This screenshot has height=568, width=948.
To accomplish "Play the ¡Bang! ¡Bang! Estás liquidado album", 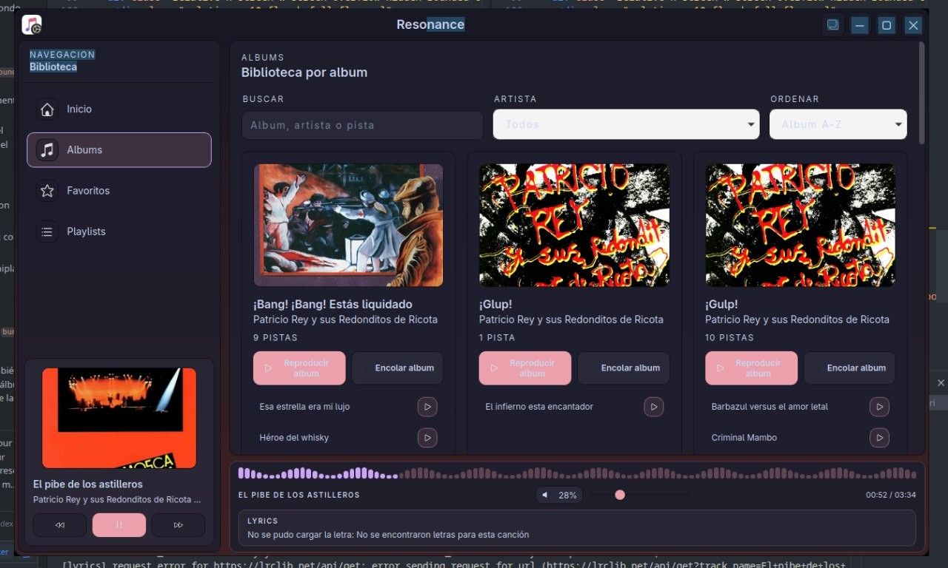I will tap(299, 368).
